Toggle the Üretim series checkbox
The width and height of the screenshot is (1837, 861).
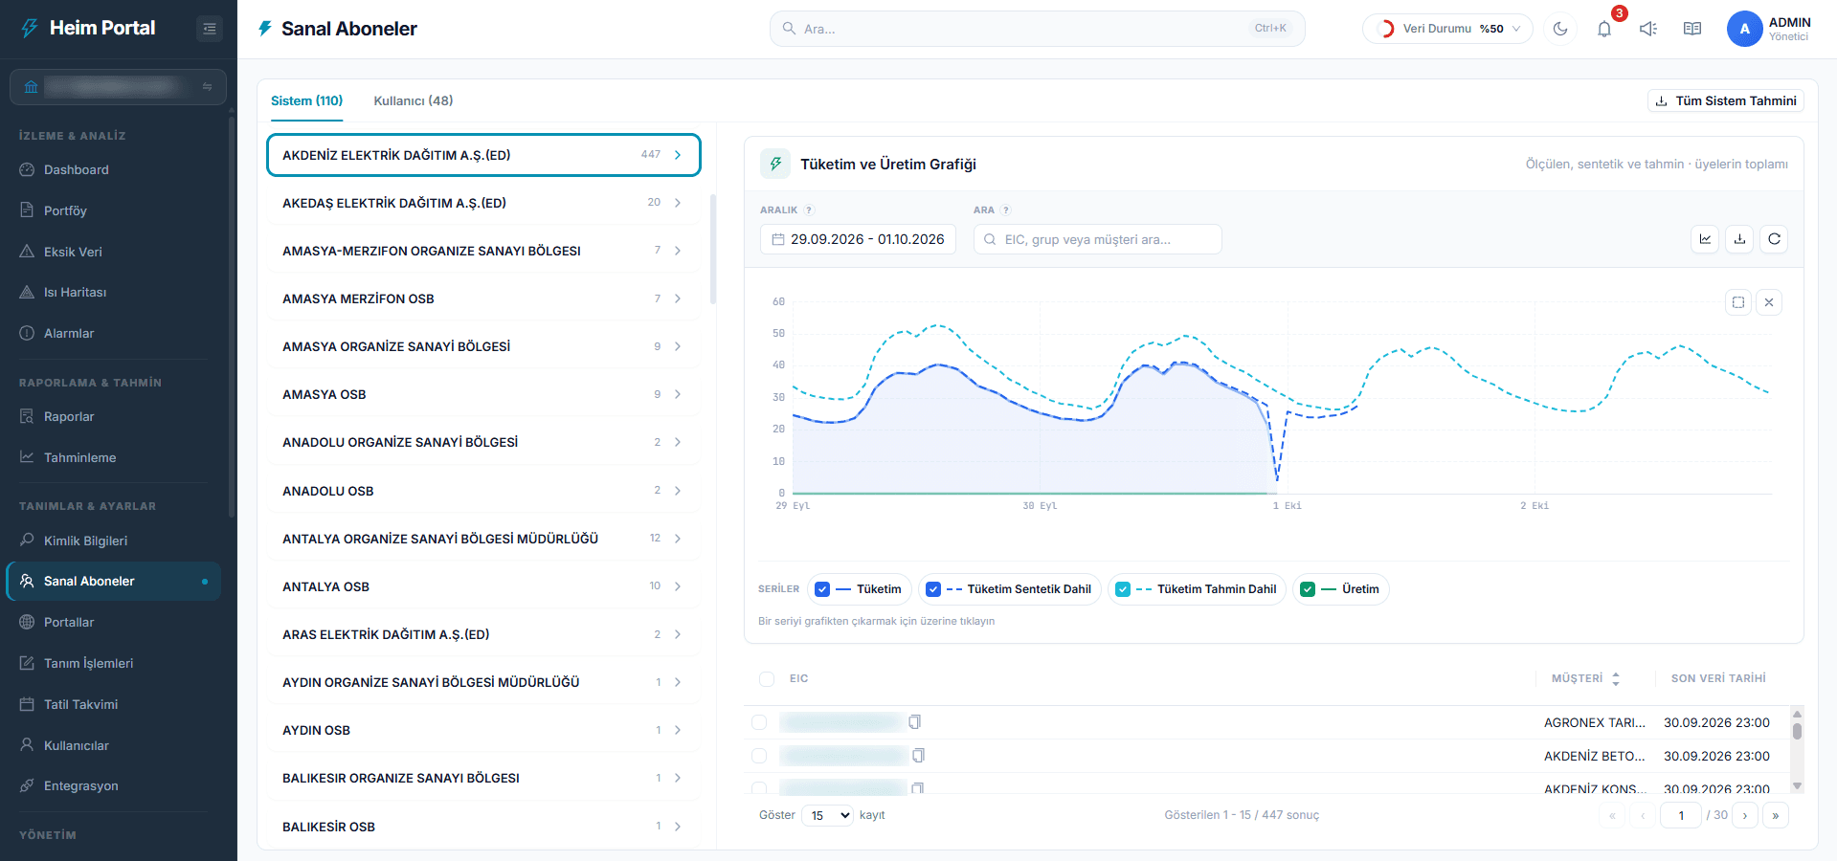pyautogui.click(x=1308, y=589)
